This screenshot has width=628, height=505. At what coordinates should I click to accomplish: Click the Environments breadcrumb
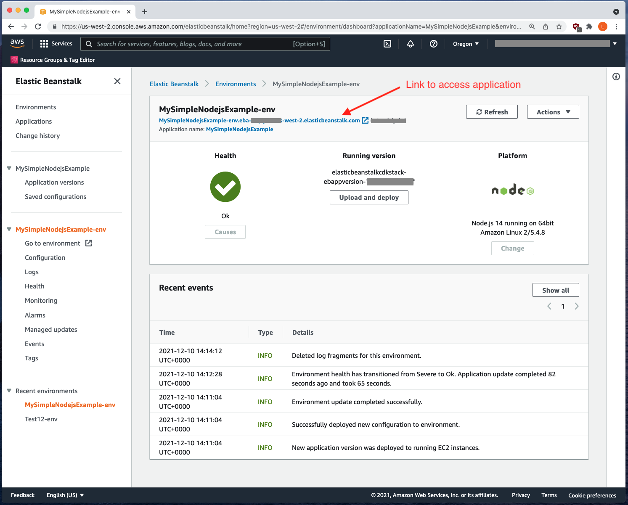(236, 84)
